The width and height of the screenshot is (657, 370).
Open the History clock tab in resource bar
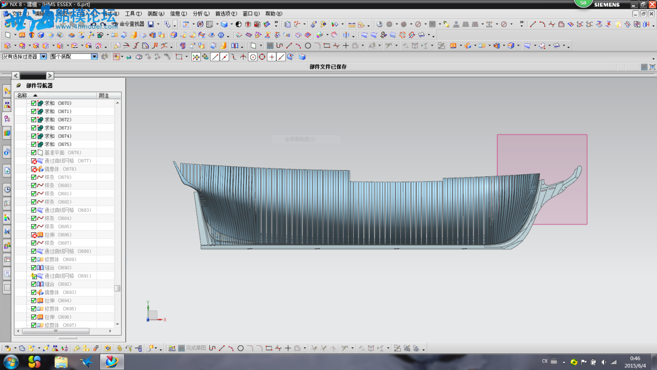tap(7, 189)
